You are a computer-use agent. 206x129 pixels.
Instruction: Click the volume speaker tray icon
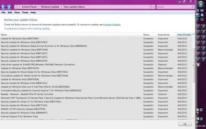197,122
